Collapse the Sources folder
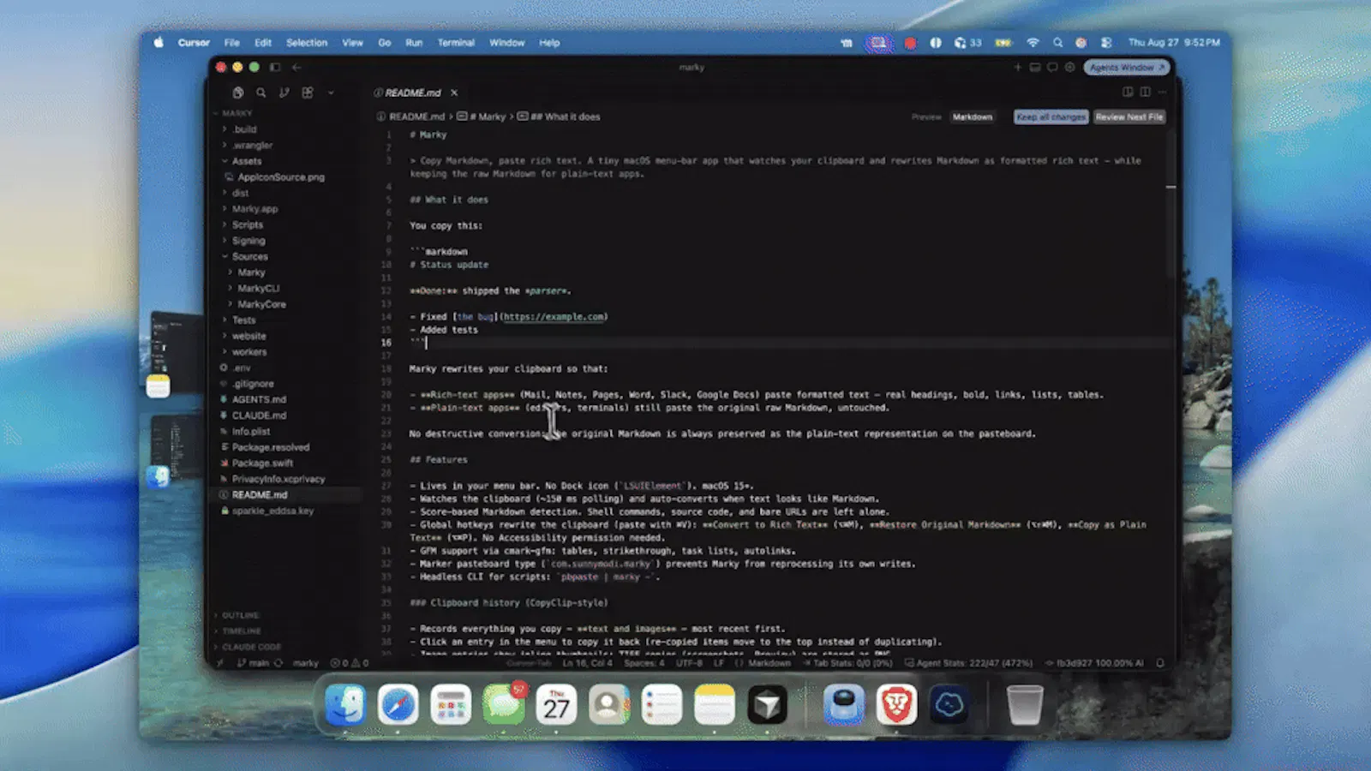 pyautogui.click(x=249, y=256)
